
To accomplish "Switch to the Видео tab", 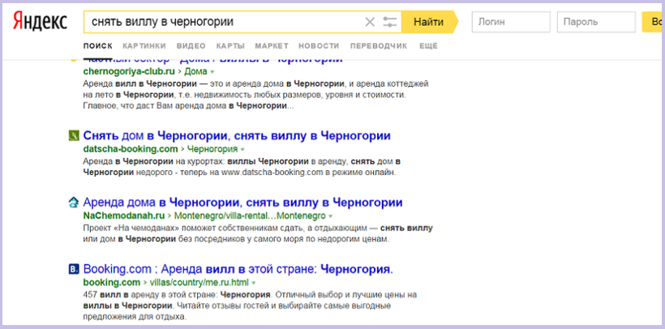I will (191, 46).
